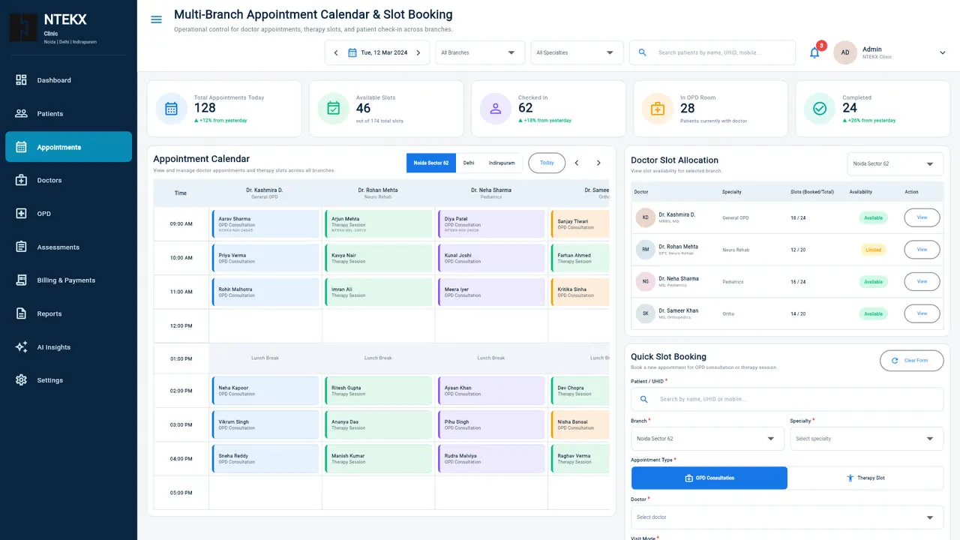
Task: Expand the All Specialties dropdown
Action: [x=578, y=52]
